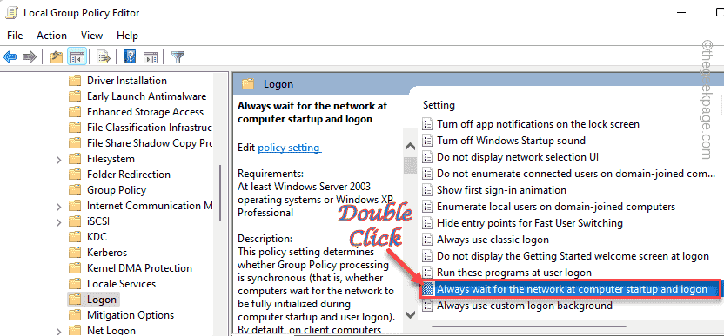Click the Up one level folder icon

(x=57, y=57)
